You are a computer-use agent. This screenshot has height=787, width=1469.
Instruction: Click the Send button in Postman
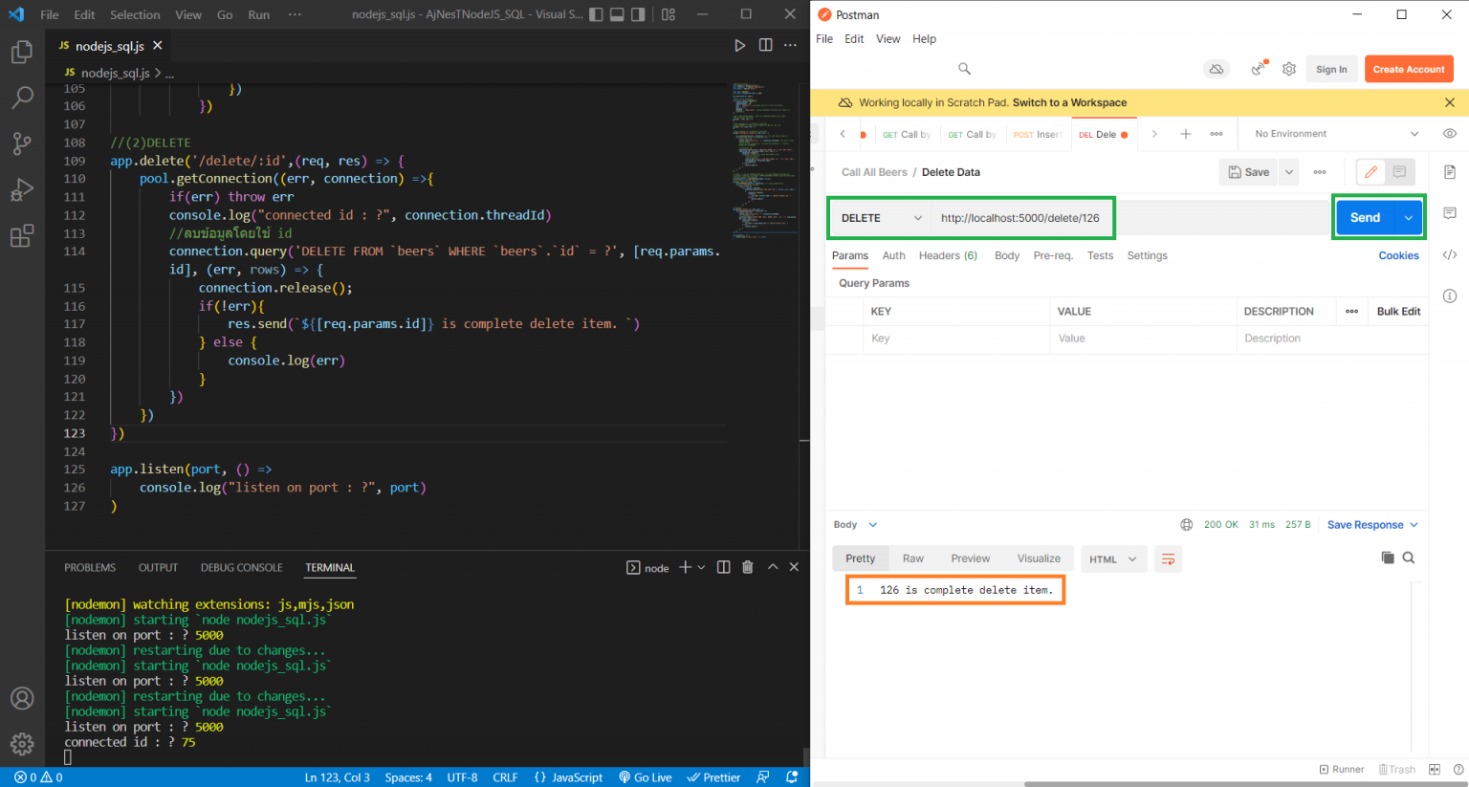(x=1365, y=217)
